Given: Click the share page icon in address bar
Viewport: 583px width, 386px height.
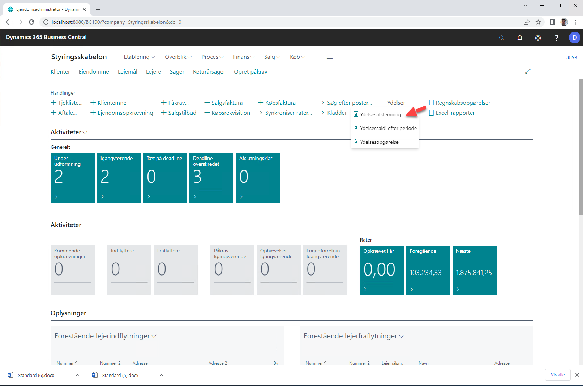Looking at the screenshot, I should coord(527,22).
